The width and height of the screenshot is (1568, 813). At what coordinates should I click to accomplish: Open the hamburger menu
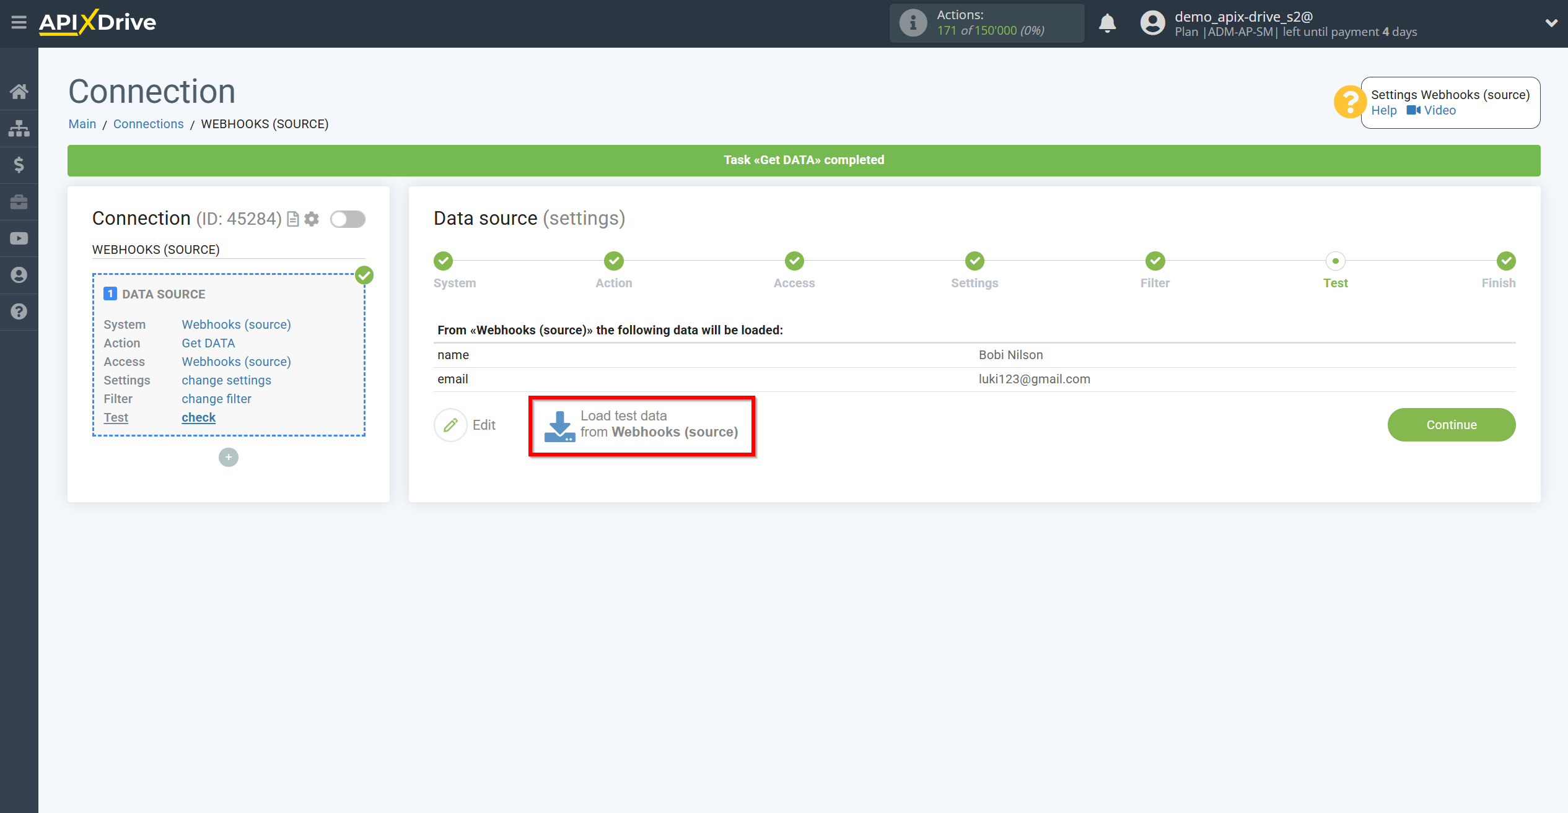coord(19,23)
